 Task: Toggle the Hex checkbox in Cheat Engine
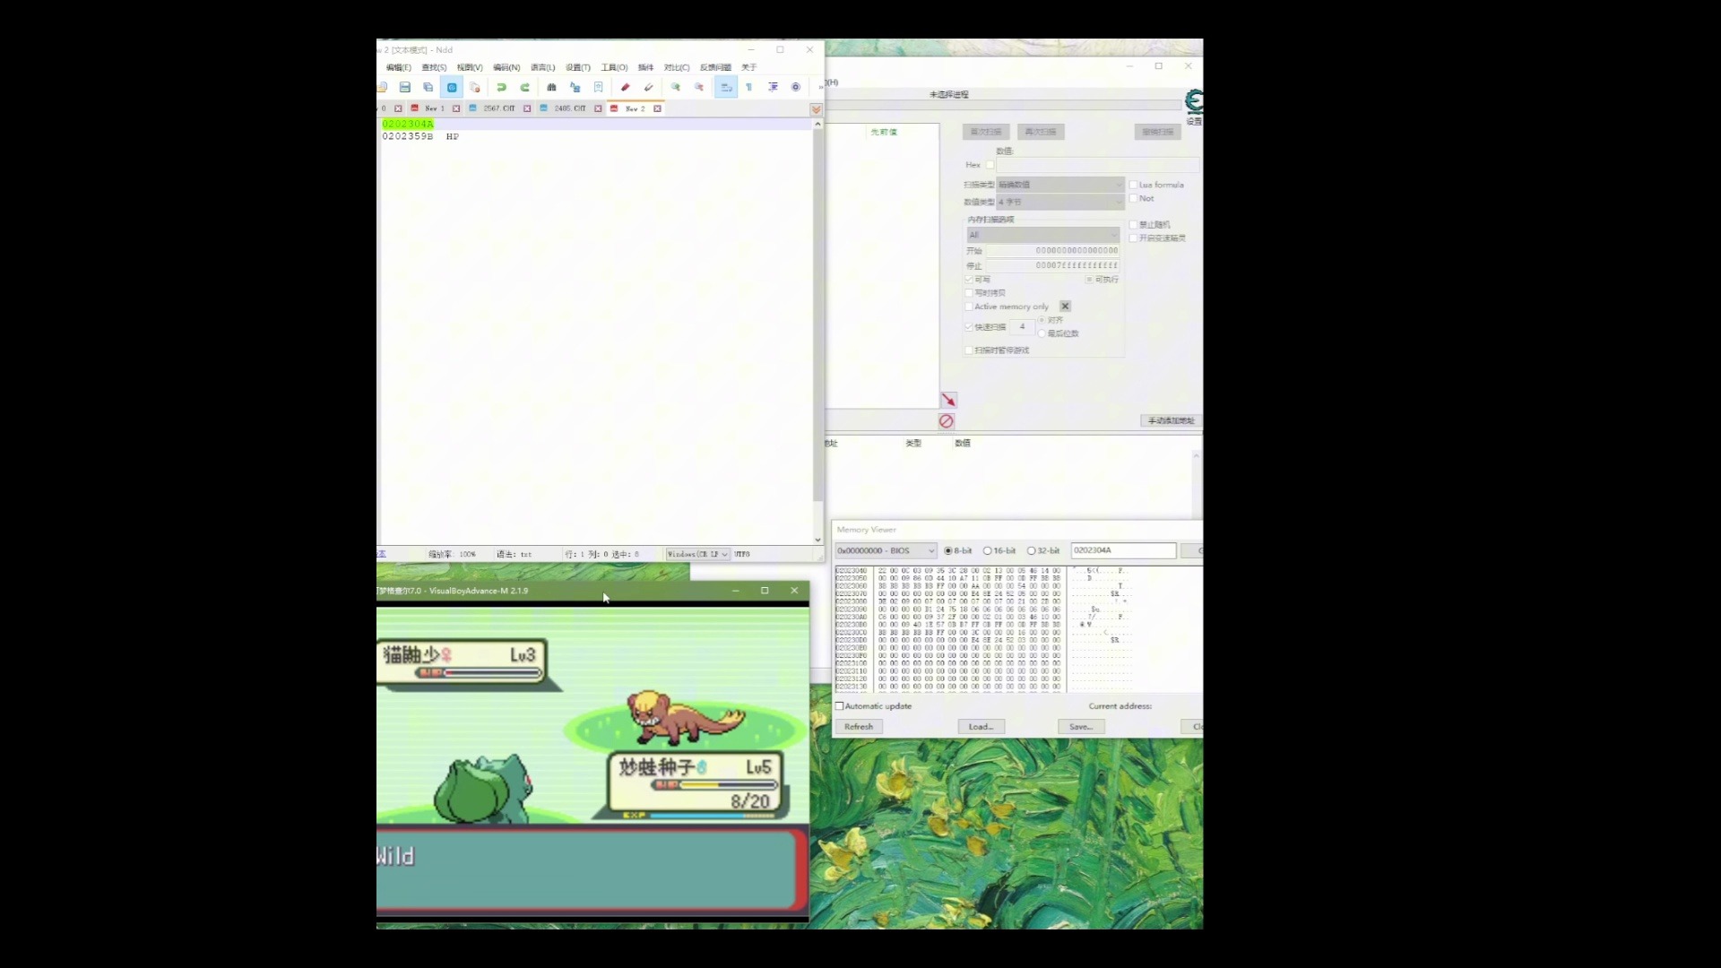[990, 165]
